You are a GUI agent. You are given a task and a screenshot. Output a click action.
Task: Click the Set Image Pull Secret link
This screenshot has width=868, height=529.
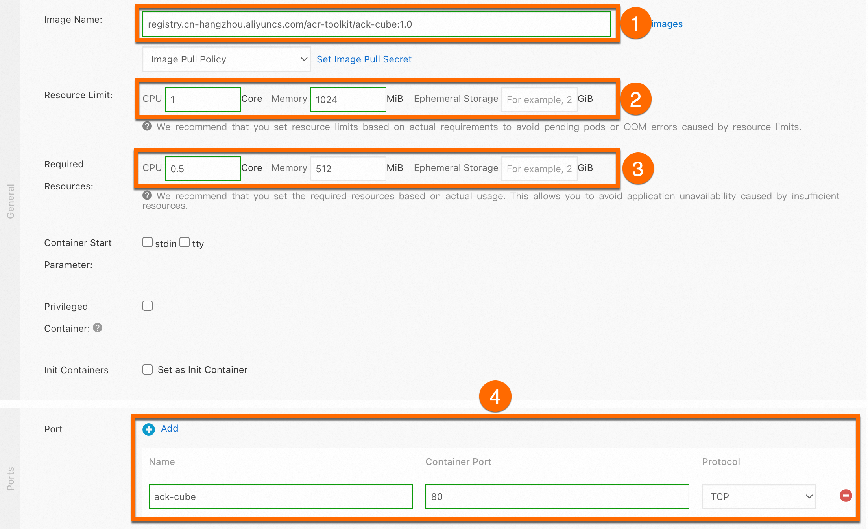click(364, 59)
